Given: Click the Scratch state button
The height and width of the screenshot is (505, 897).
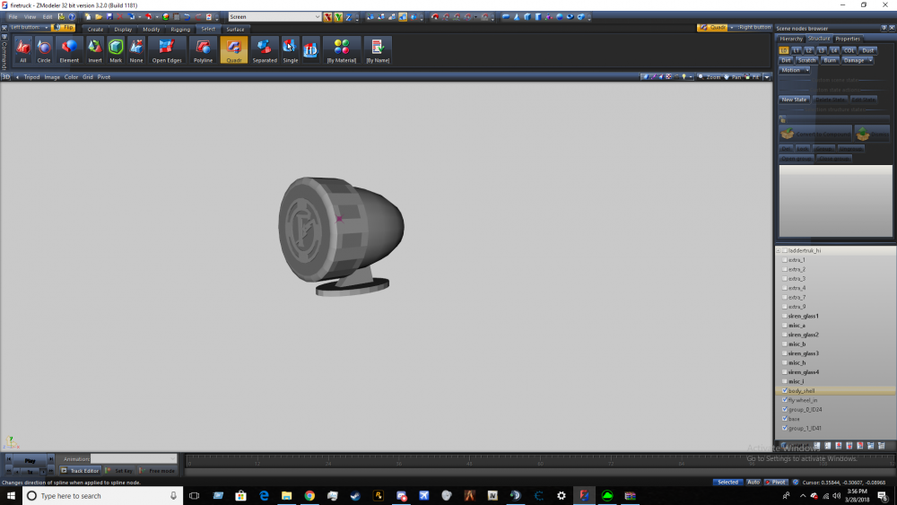Looking at the screenshot, I should 806,60.
